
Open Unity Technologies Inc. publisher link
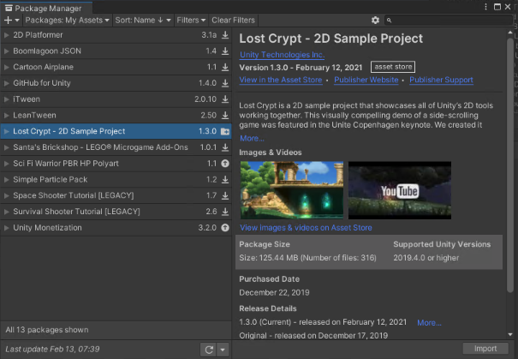(x=283, y=55)
